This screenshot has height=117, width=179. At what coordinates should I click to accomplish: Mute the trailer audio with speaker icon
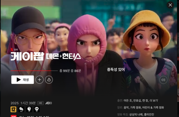tap(163, 80)
